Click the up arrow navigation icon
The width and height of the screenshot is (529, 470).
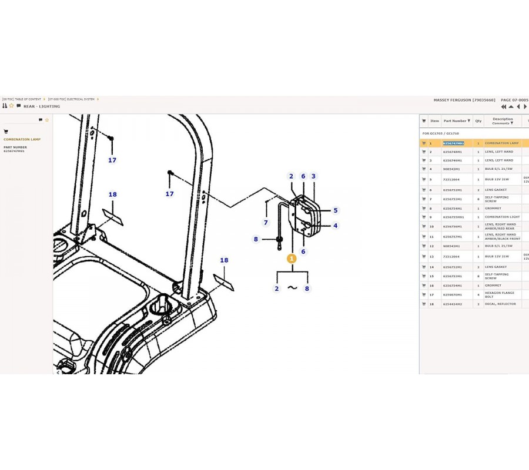pos(511,107)
